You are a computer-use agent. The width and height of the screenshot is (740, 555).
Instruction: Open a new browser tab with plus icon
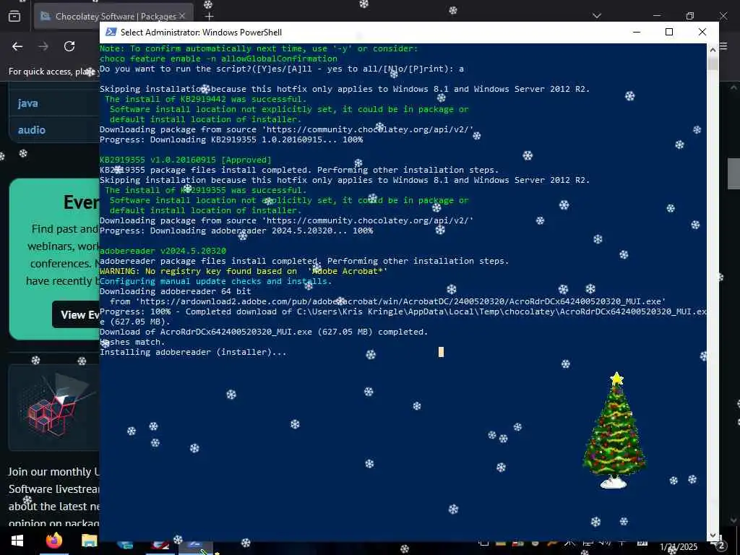click(x=209, y=17)
